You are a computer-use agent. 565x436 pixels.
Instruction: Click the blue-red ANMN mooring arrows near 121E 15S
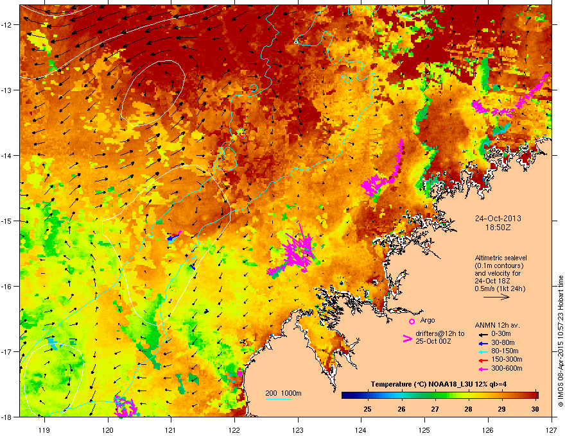click(174, 237)
